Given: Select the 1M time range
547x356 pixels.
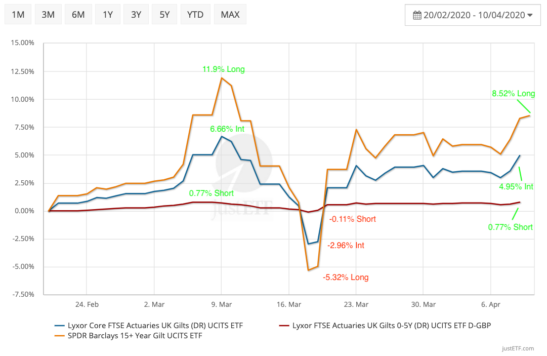Looking at the screenshot, I should pos(18,15).
